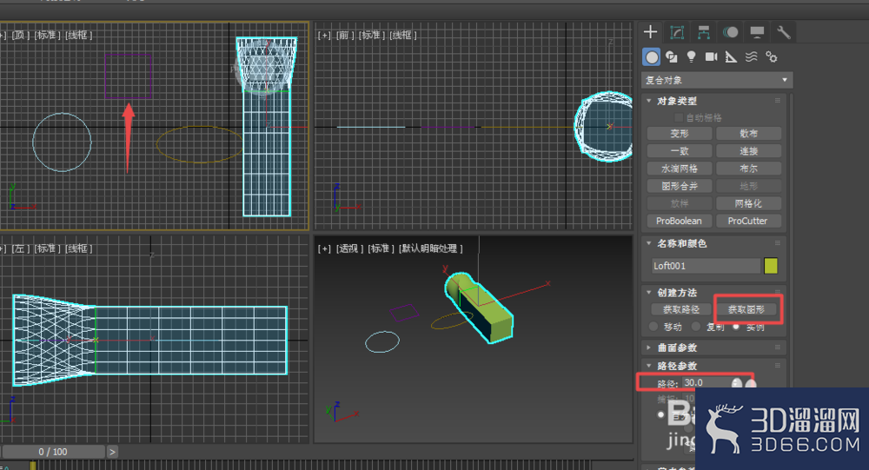Open the Hierarchy panel icon
Viewport: 869px width, 470px height.
point(704,32)
